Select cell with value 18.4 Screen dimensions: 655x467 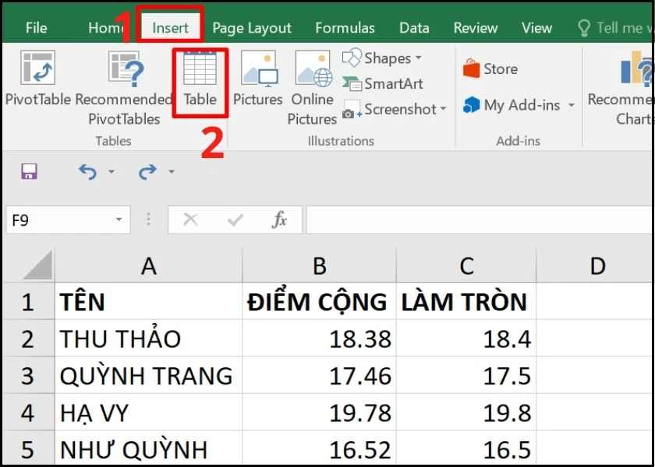pos(466,338)
